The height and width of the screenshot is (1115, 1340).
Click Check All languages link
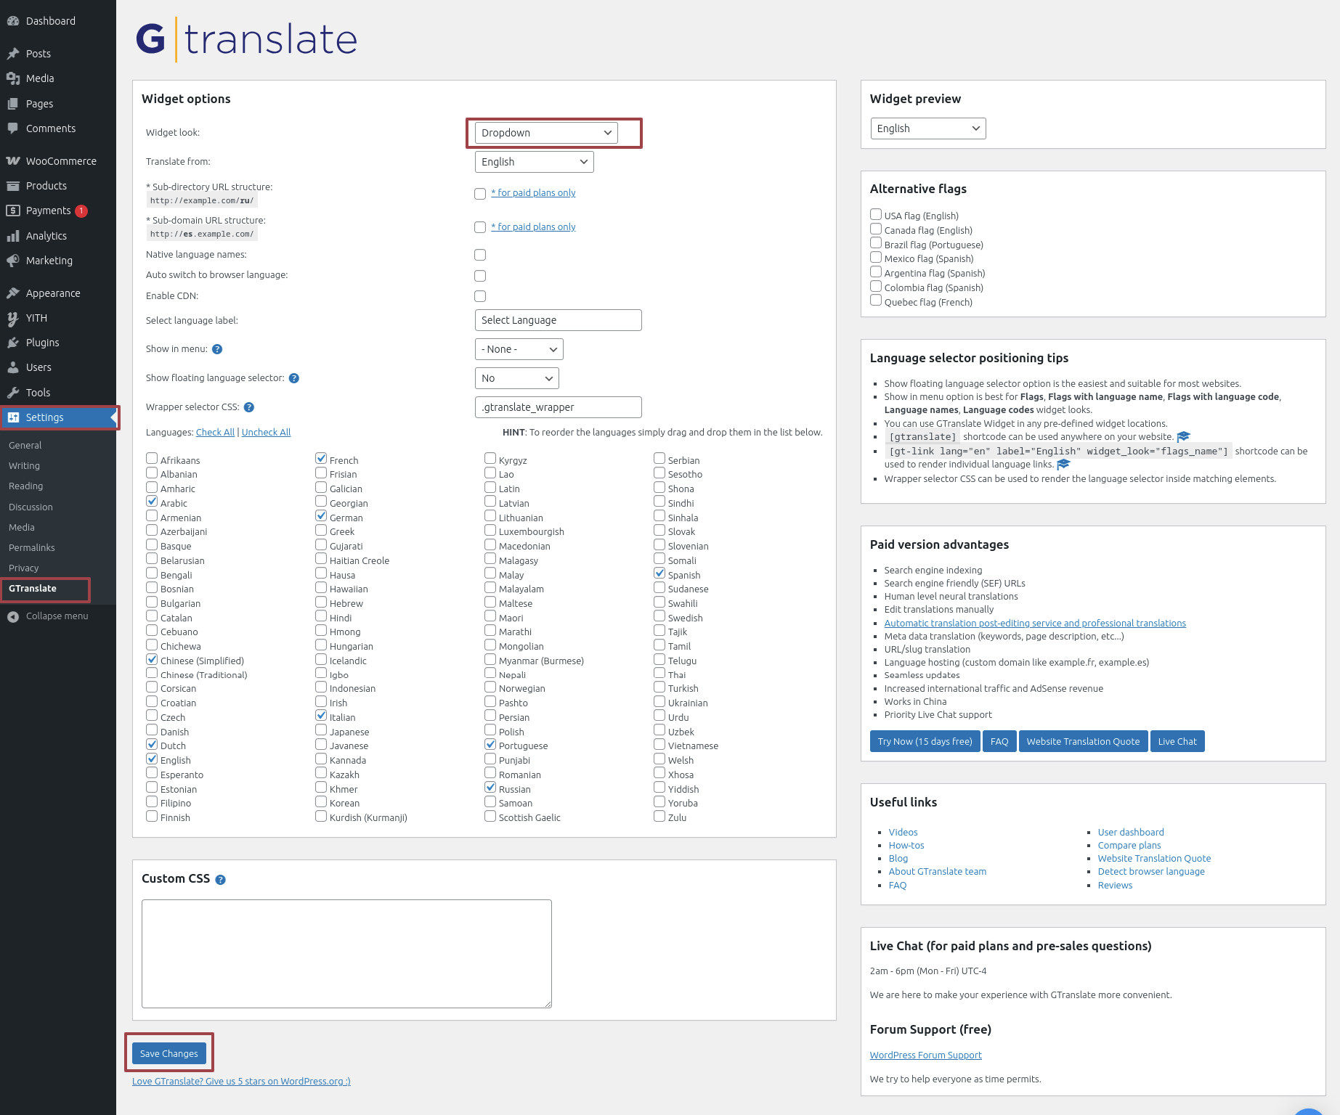pos(215,433)
